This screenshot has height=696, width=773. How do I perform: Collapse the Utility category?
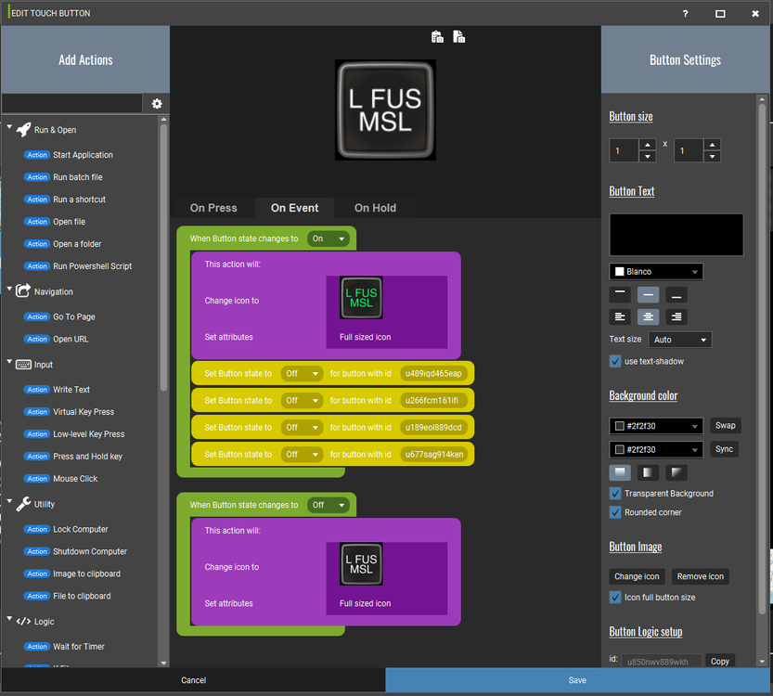pos(9,501)
